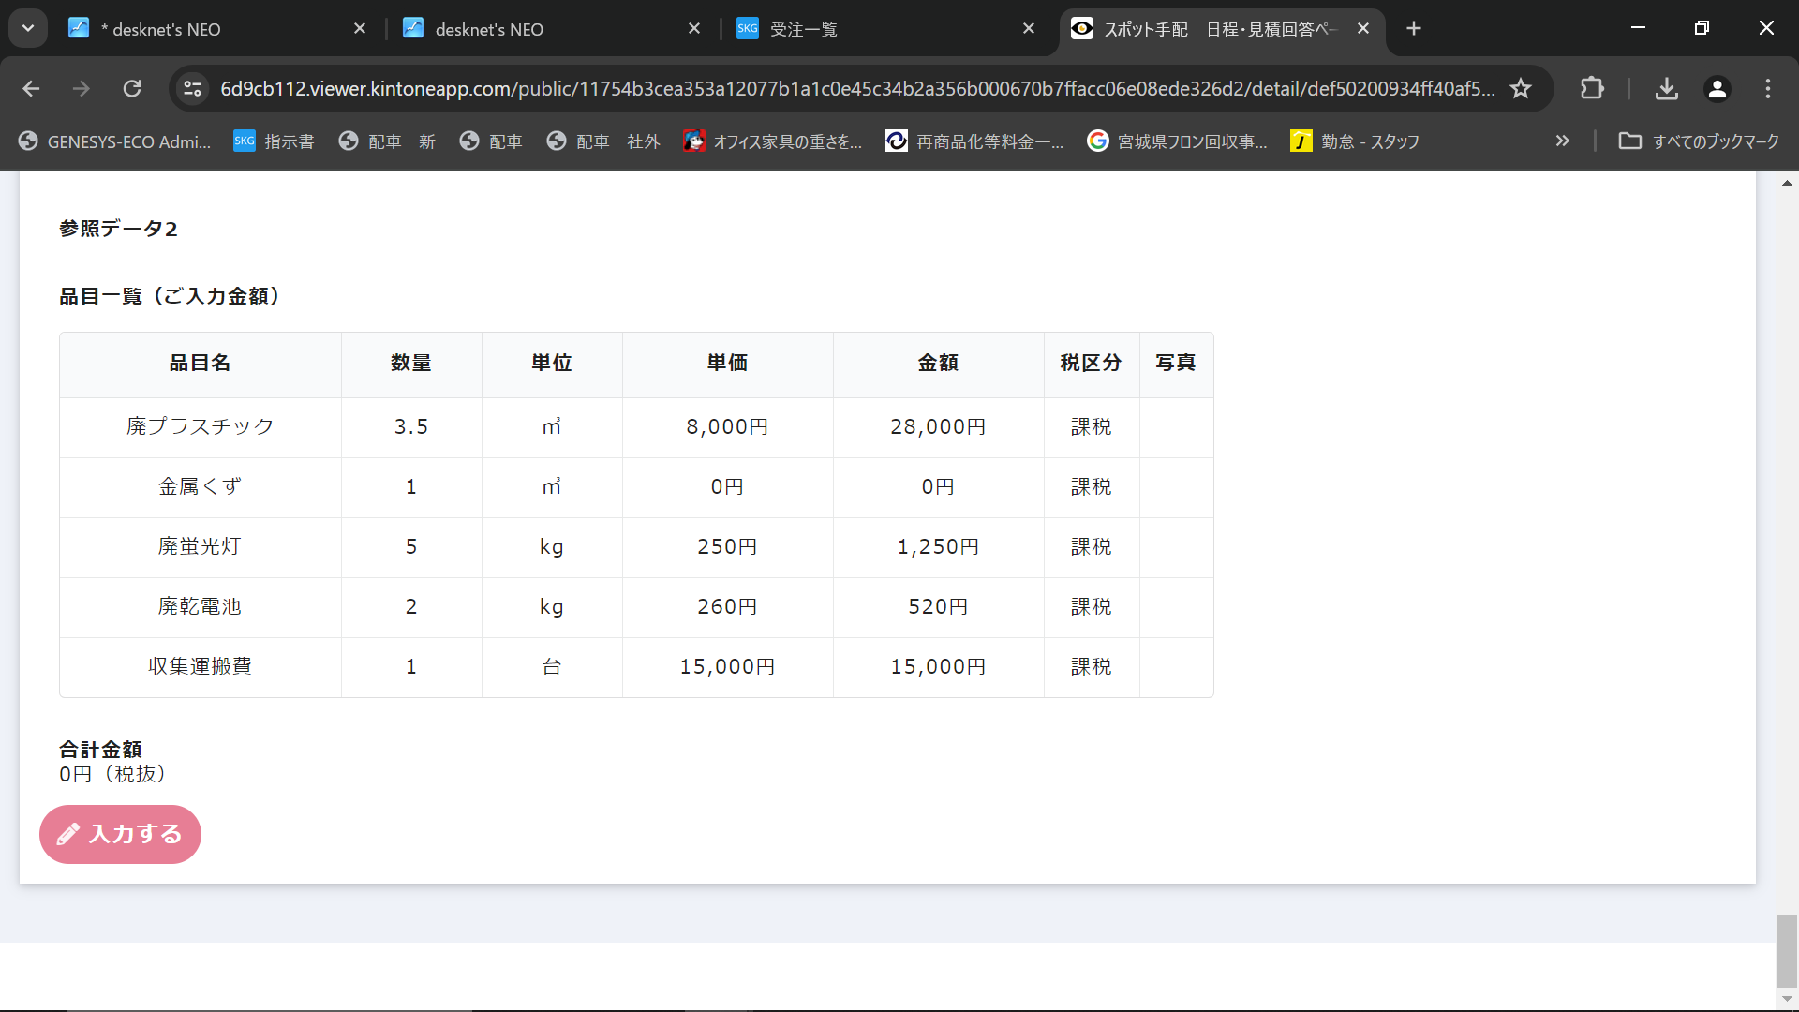Reload the page with the refresh icon
The height and width of the screenshot is (1012, 1799).
132,89
